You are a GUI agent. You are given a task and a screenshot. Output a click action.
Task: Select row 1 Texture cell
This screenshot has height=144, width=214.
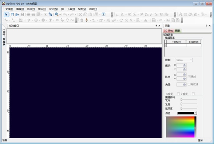[x=176, y=45]
